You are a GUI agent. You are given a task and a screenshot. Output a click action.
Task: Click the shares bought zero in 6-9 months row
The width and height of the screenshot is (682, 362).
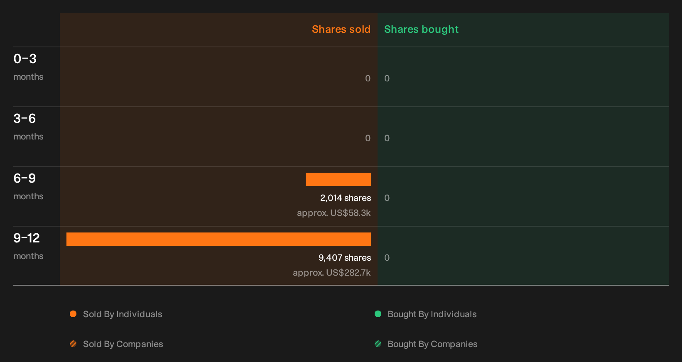[x=387, y=198]
